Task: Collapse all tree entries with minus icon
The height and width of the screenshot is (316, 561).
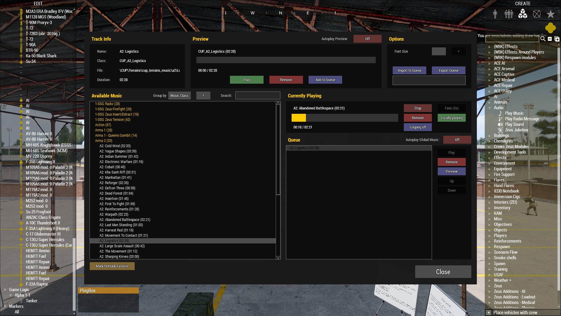Action: click(x=550, y=39)
